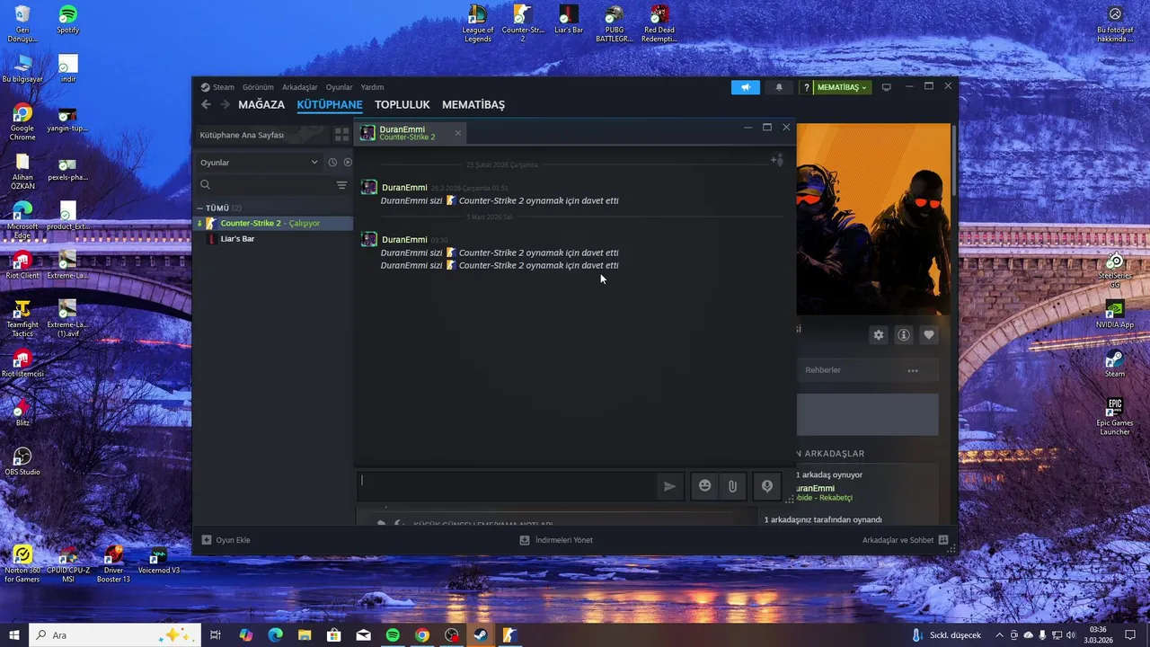Open the Görünüm menu
This screenshot has height=647, width=1150.
[x=258, y=87]
